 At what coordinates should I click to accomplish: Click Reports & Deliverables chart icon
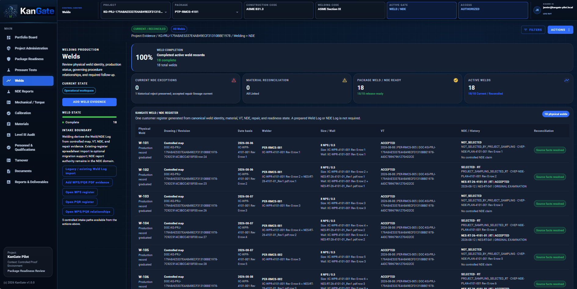click(x=9, y=182)
